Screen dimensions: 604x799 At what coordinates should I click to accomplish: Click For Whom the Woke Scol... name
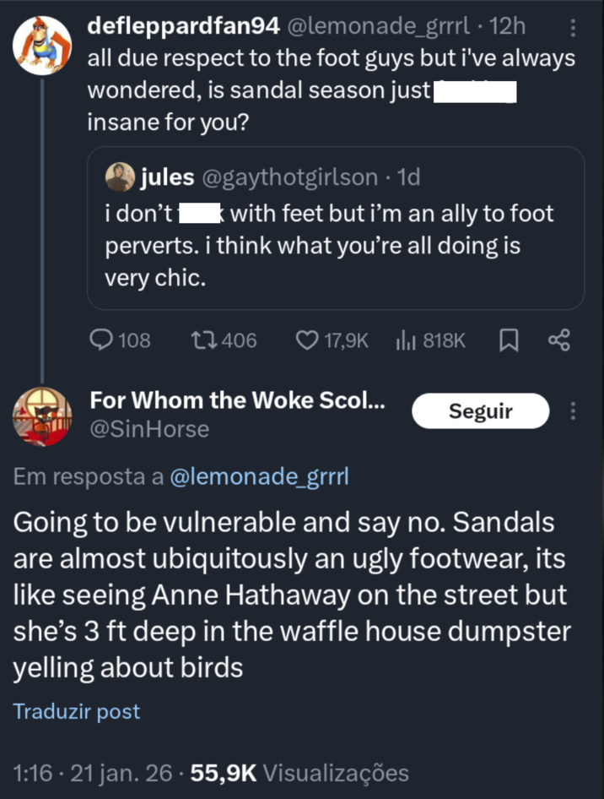coord(237,400)
